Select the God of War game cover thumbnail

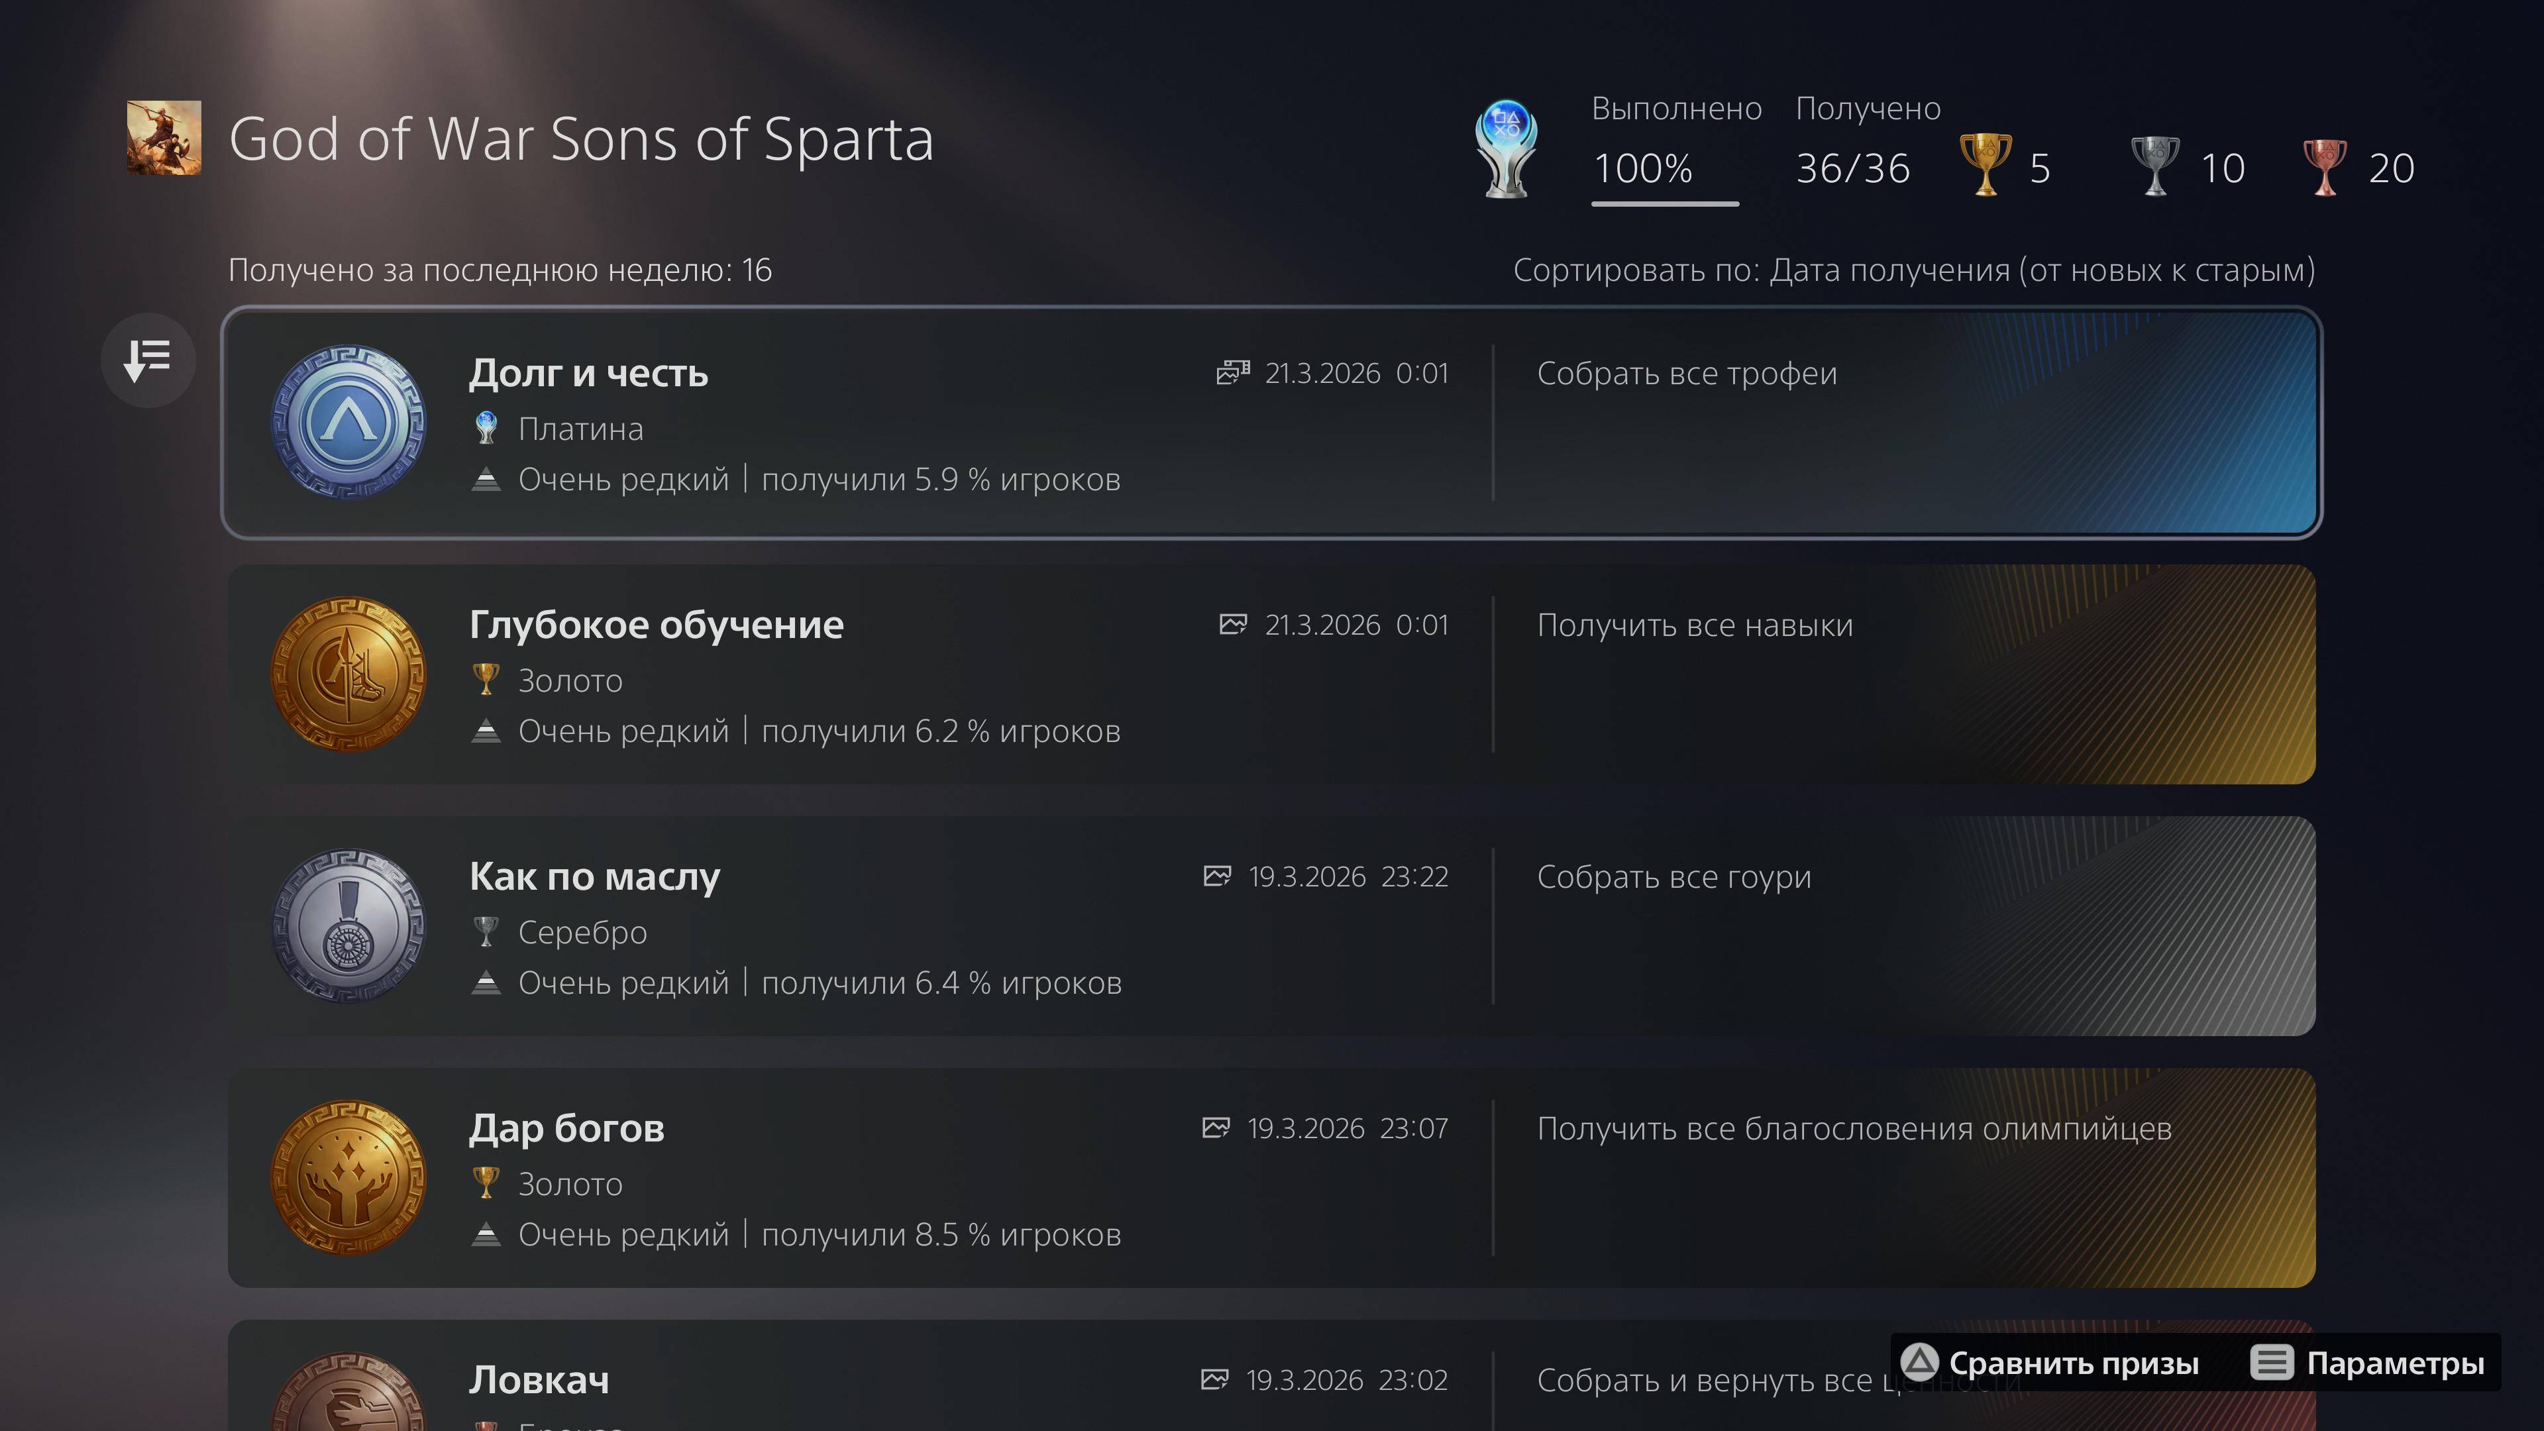164,138
